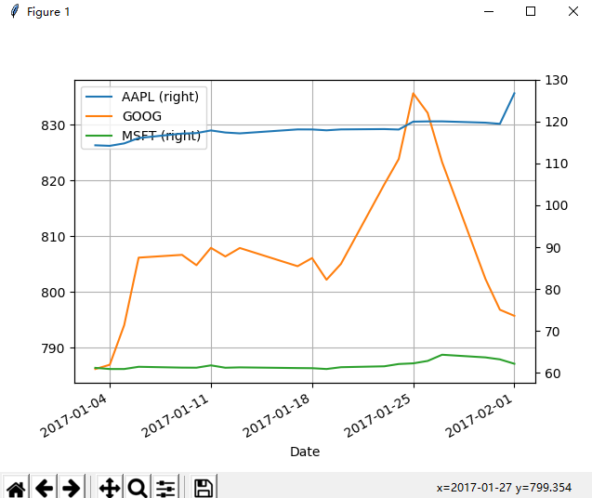The height and width of the screenshot is (498, 592).
Task: Save the figure with the floppy disk icon
Action: coord(204,488)
